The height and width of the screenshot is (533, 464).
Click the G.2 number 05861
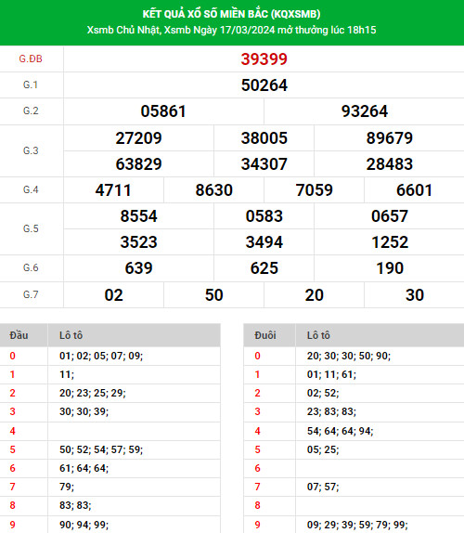click(163, 111)
